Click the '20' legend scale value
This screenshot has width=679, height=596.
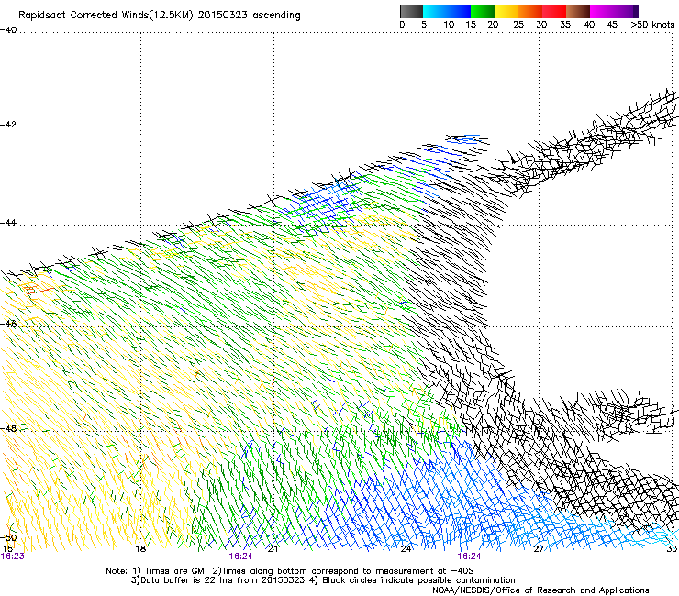tap(493, 25)
